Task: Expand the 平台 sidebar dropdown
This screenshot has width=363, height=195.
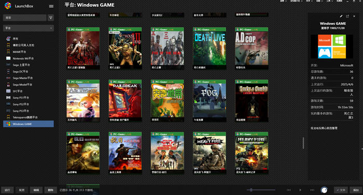Action: (29, 28)
